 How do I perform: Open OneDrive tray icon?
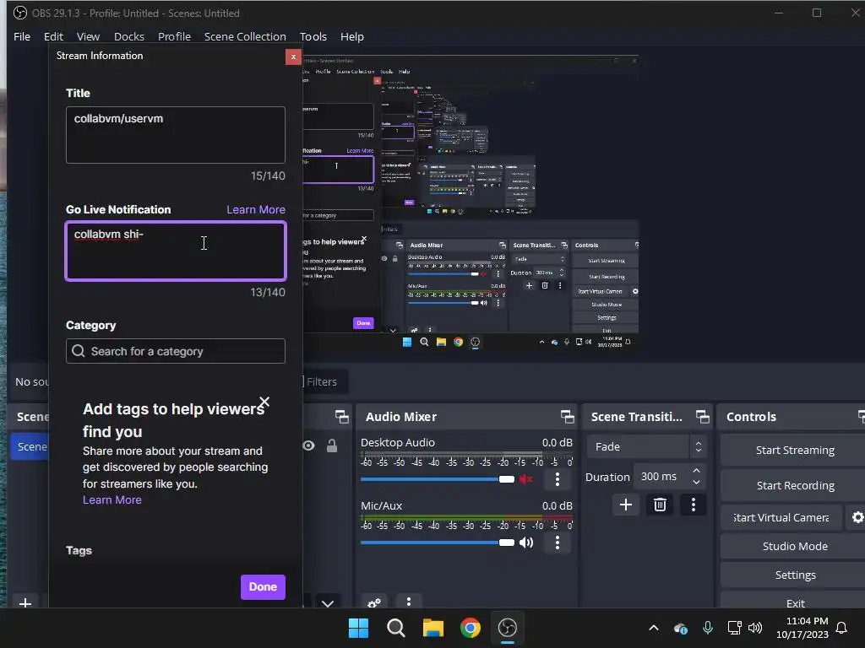(x=681, y=628)
